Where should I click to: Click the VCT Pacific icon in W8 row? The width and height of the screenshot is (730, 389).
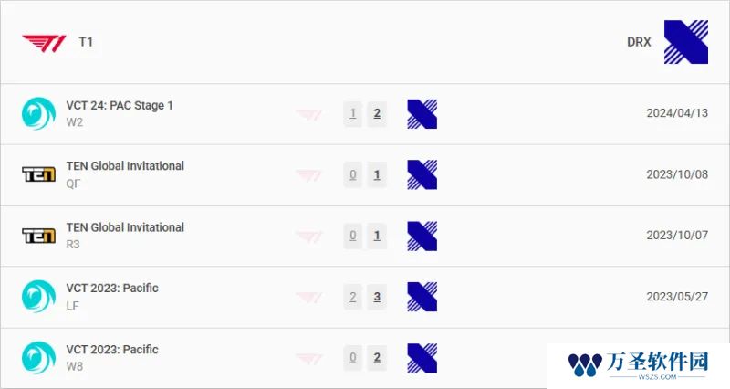click(38, 358)
